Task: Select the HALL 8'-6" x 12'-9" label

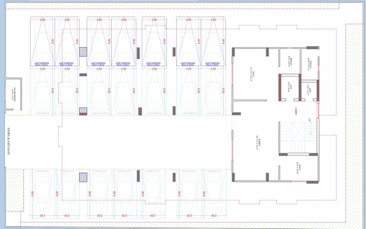Action: click(298, 168)
